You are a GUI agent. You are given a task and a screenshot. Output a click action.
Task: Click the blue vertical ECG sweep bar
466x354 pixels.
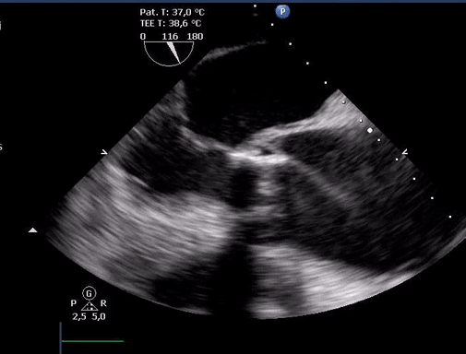pyautogui.click(x=60, y=338)
